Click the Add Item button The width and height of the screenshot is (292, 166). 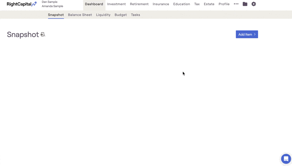tap(247, 34)
